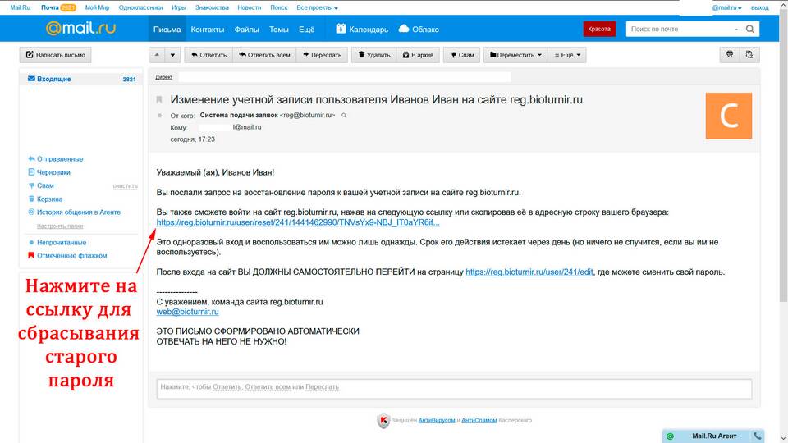Image resolution: width=788 pixels, height=443 pixels.
Task: Archive the message with В архив
Action: click(x=418, y=55)
